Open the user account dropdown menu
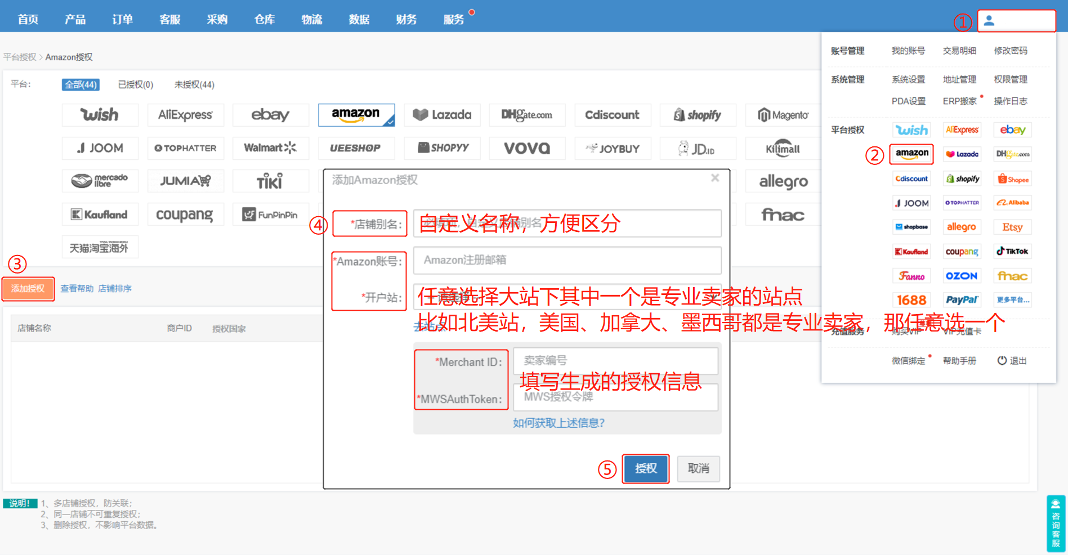The width and height of the screenshot is (1068, 555). point(1017,20)
